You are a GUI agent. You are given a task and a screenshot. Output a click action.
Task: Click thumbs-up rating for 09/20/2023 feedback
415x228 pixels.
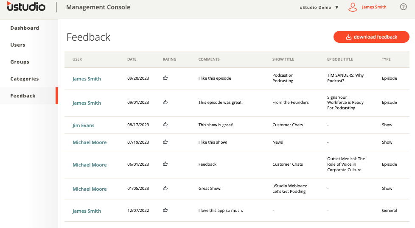pyautogui.click(x=165, y=78)
